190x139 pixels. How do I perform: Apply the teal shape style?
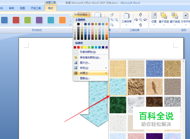tap(51, 20)
